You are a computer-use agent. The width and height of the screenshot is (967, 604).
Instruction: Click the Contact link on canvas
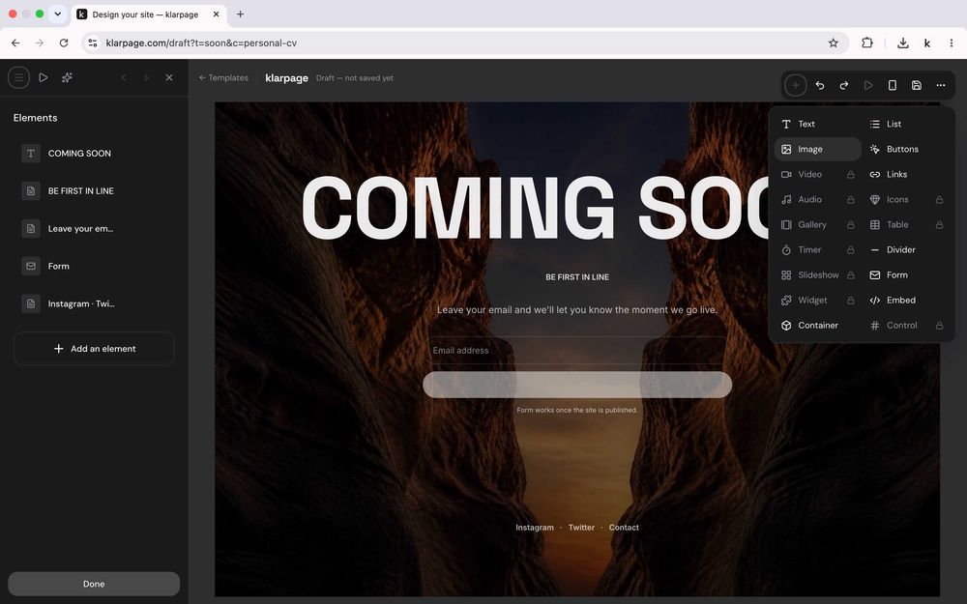[x=624, y=528]
